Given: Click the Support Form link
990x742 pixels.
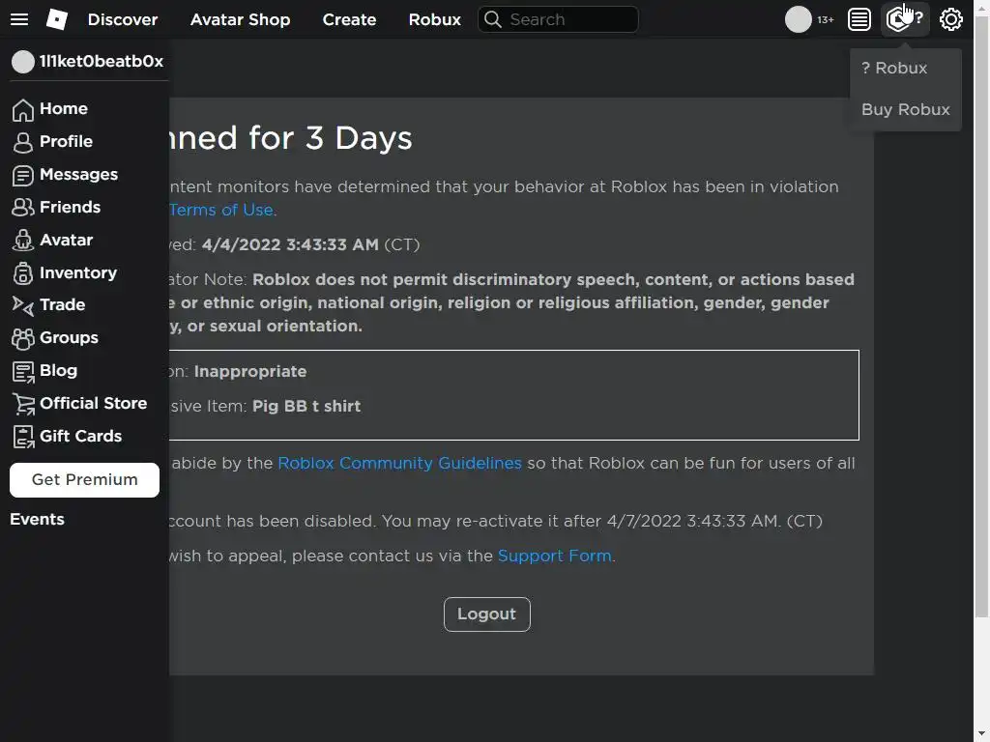Looking at the screenshot, I should [x=554, y=556].
